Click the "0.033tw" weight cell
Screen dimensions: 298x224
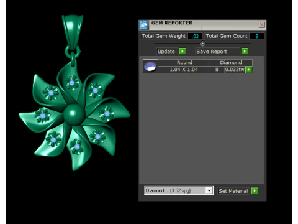(x=235, y=70)
